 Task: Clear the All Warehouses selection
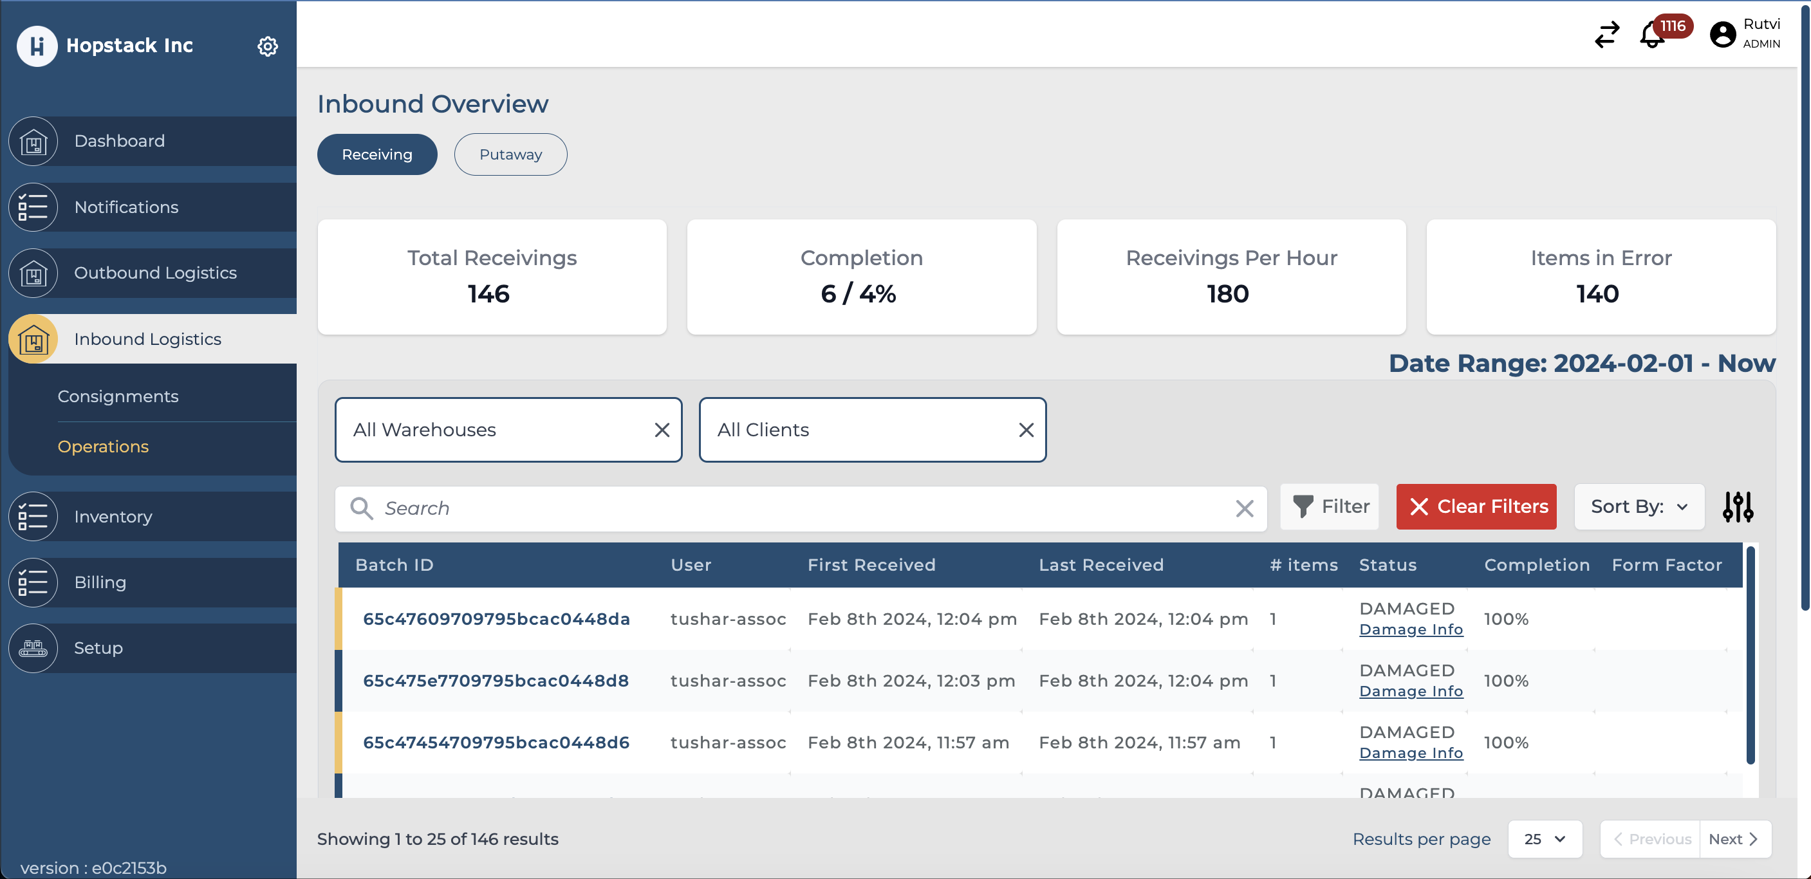point(662,430)
